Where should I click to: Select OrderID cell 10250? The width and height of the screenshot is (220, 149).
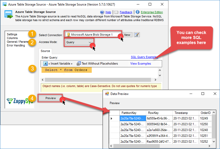[205, 124]
